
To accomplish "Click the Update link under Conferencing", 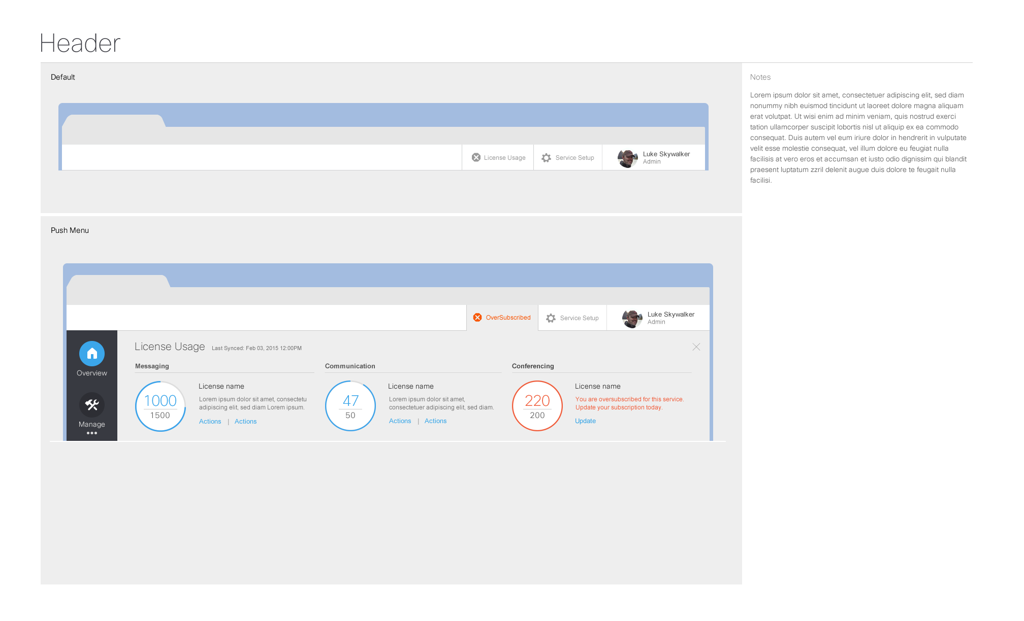I will pyautogui.click(x=585, y=421).
